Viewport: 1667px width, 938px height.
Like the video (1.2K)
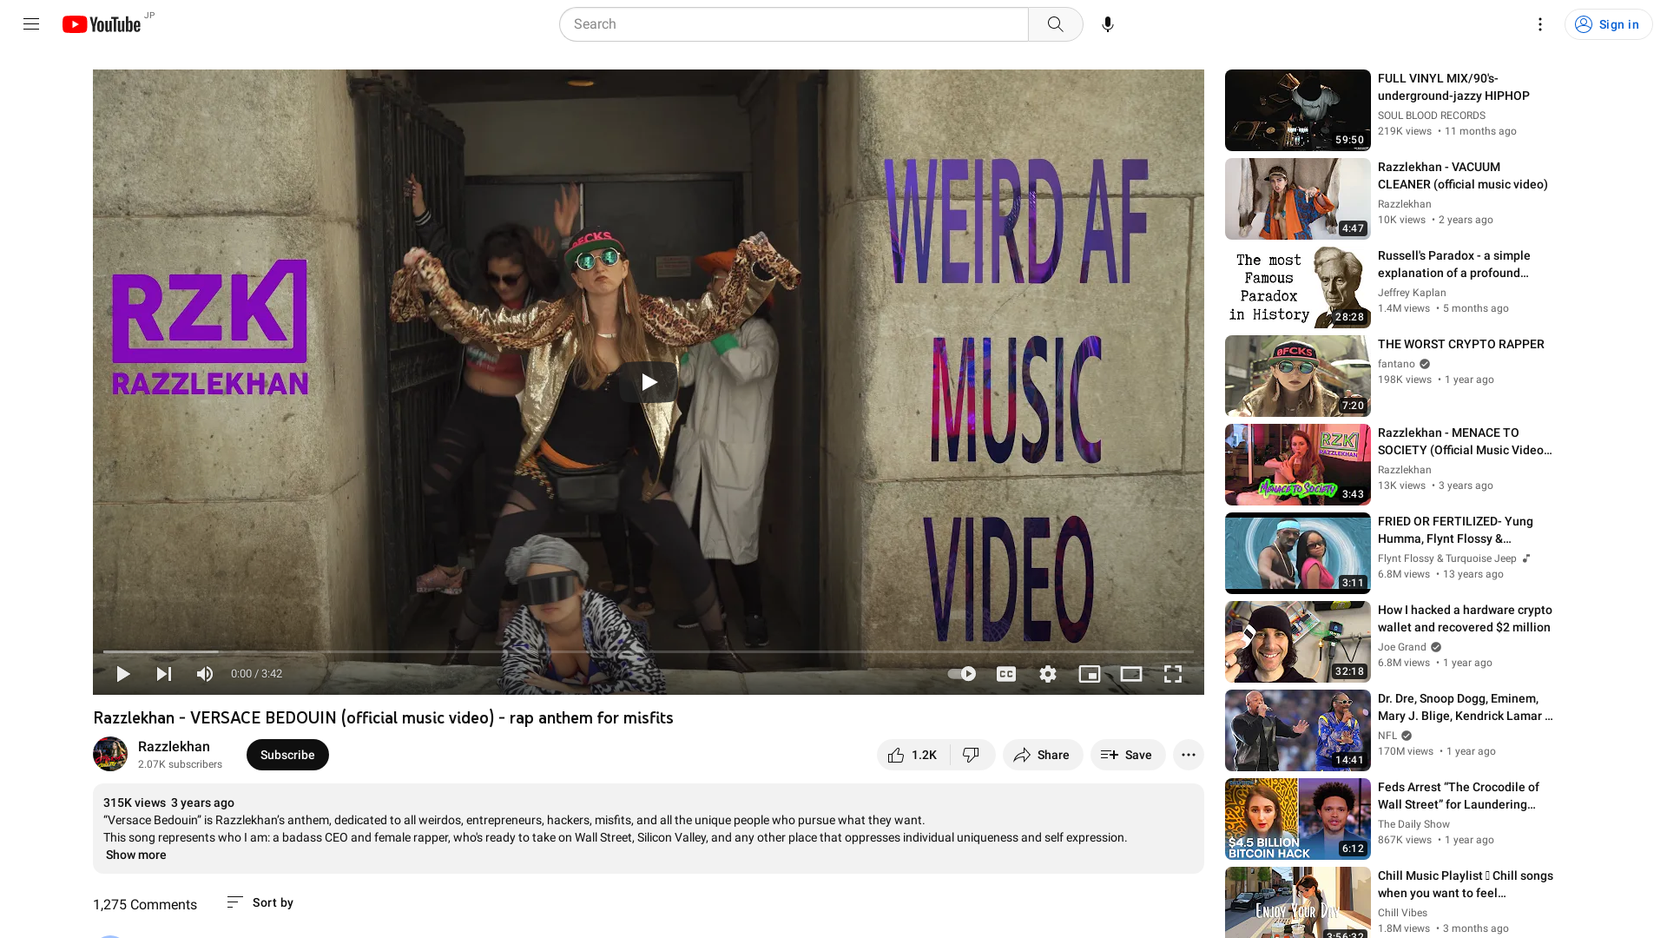[913, 755]
